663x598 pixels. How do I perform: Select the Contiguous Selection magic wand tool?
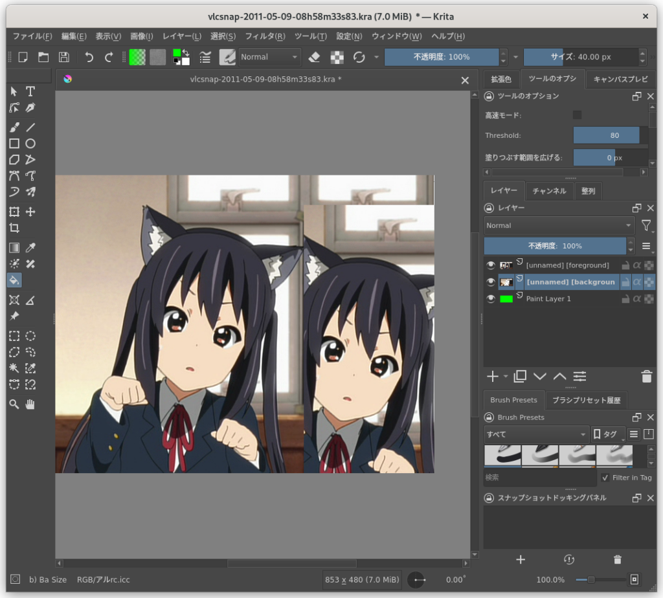14,368
